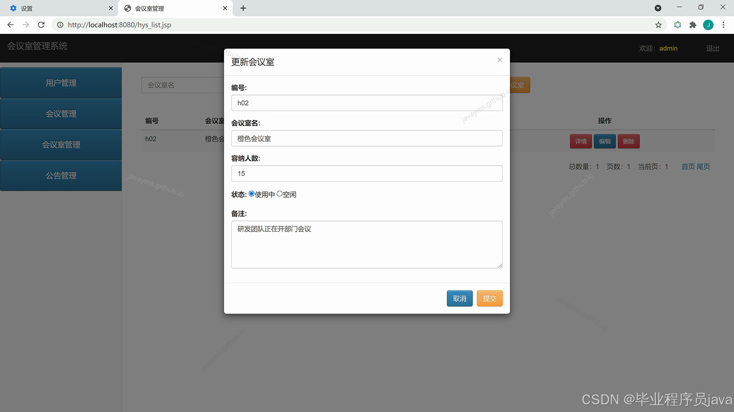Close the 设置 browser tab
The width and height of the screenshot is (734, 412).
point(111,8)
